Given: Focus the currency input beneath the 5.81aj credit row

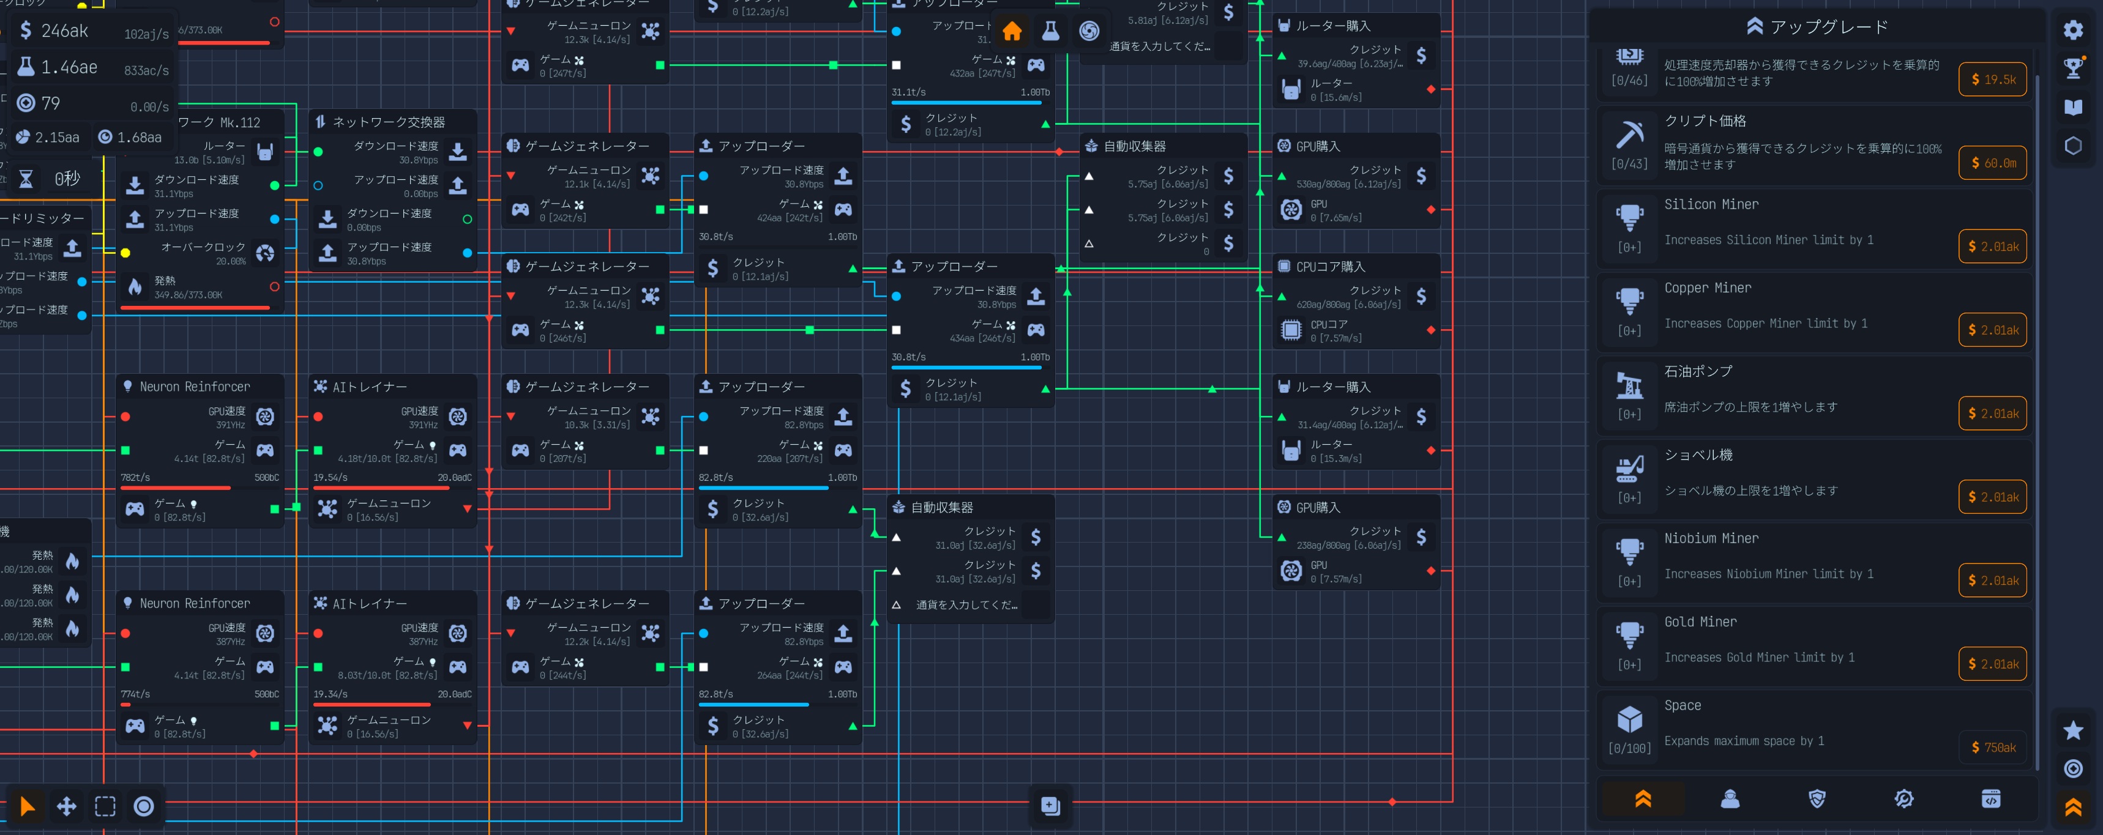Looking at the screenshot, I should [x=1159, y=46].
